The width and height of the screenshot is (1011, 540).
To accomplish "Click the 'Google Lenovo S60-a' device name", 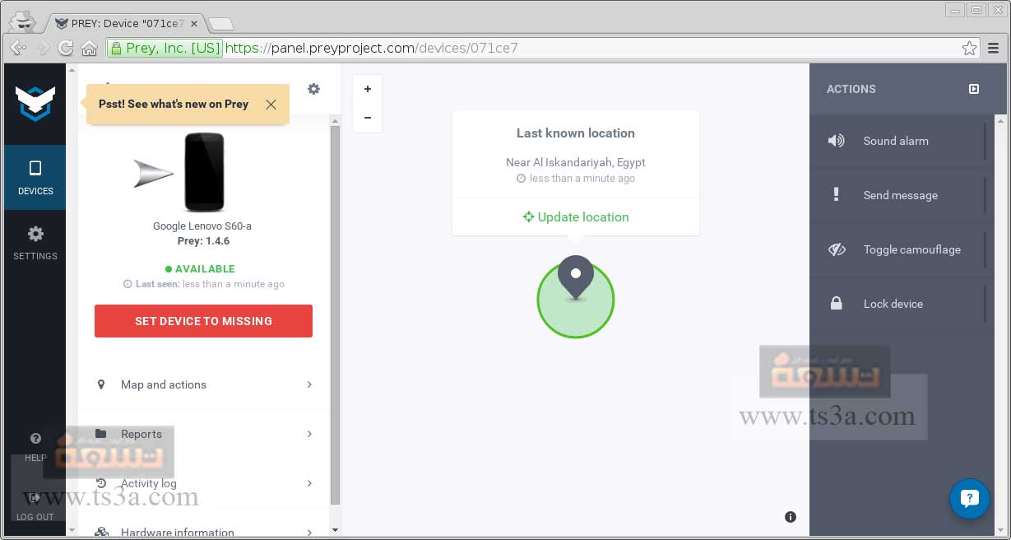I will pos(202,226).
